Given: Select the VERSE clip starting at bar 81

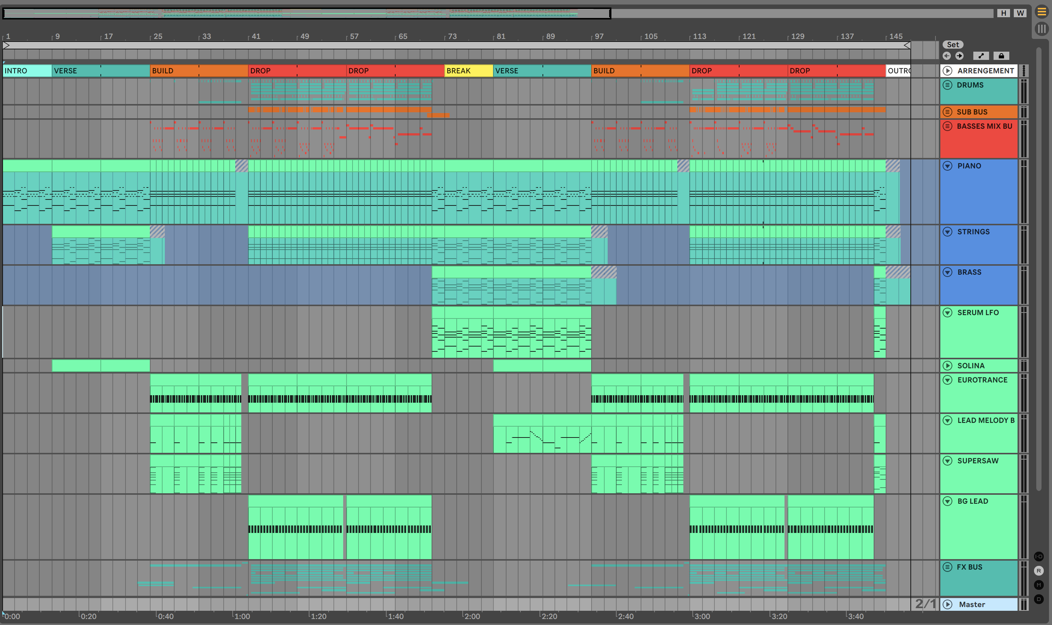Looking at the screenshot, I should tap(542, 71).
